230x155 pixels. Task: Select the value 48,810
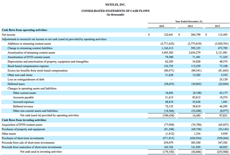click(169, 102)
